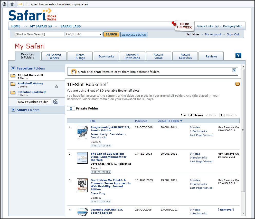The height and width of the screenshot is (219, 255).
Task: Switch to the All Shared Folders tab
Action: pos(54,56)
